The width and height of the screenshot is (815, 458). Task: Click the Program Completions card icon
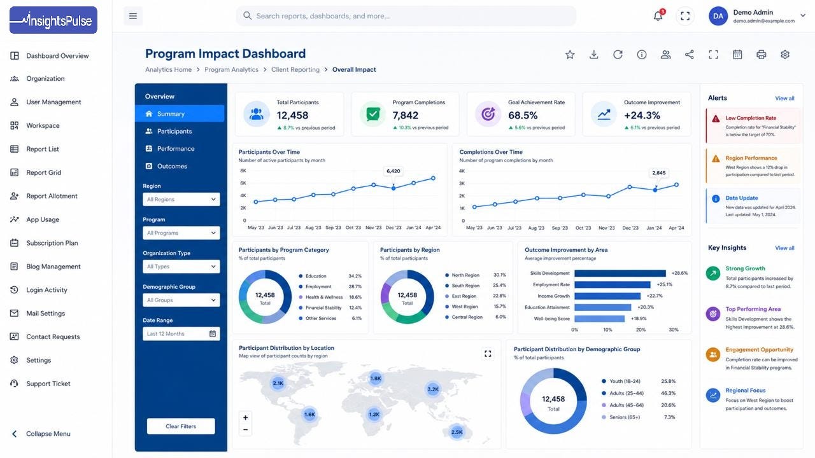(x=372, y=114)
